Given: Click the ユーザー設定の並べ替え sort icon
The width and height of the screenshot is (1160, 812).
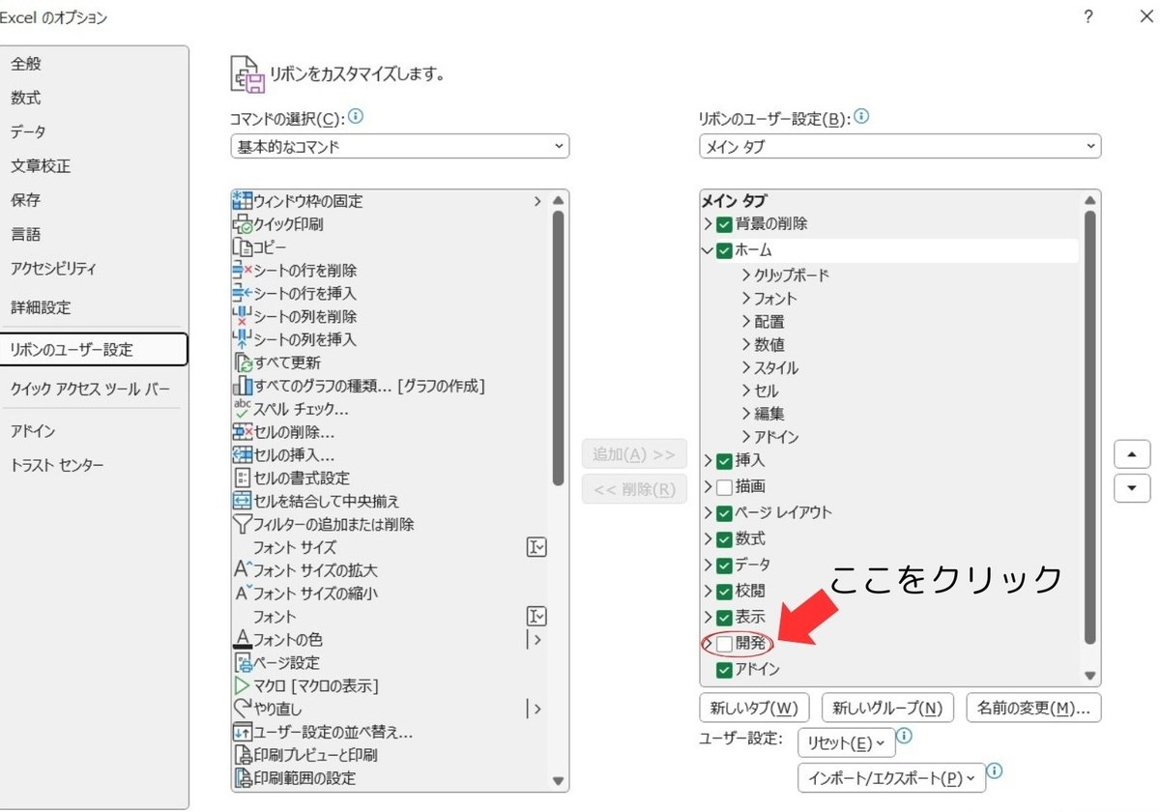Looking at the screenshot, I should tap(243, 732).
